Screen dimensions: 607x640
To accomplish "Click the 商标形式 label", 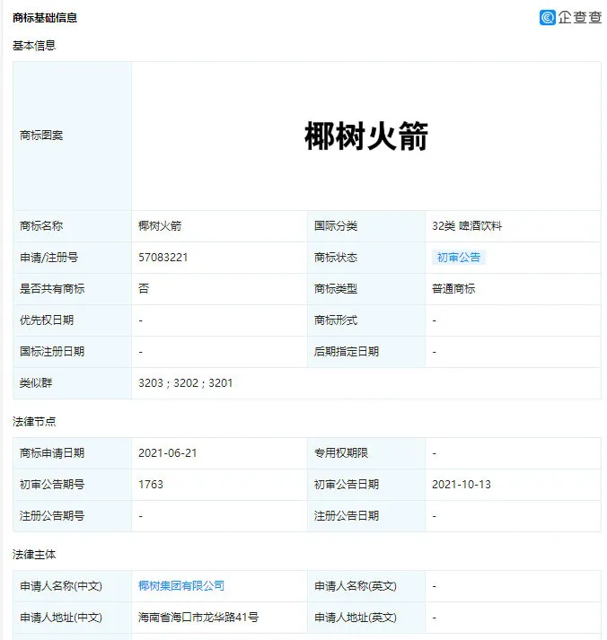I will 336,320.
